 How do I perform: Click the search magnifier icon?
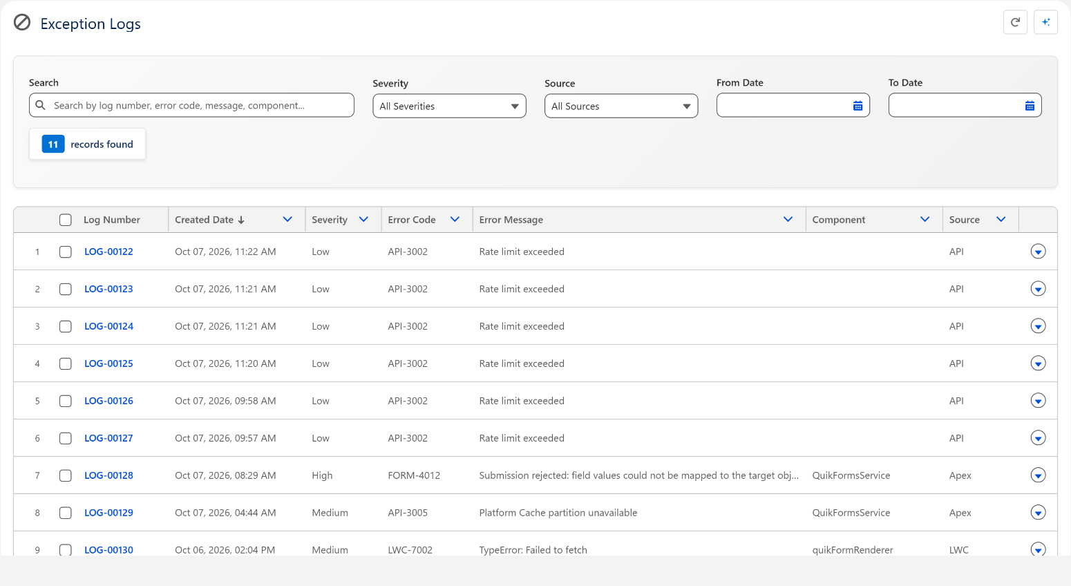(41, 105)
